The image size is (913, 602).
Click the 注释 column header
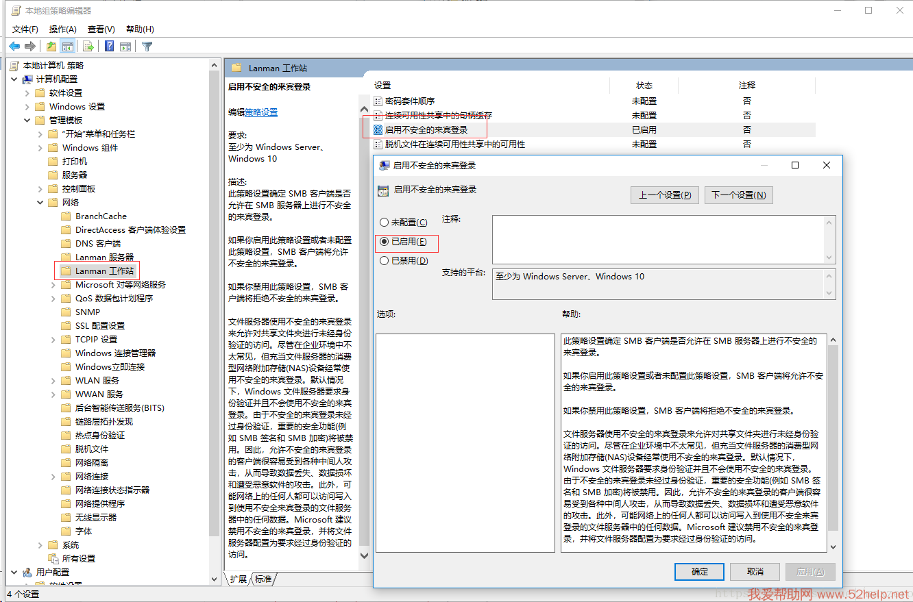pyautogui.click(x=747, y=86)
